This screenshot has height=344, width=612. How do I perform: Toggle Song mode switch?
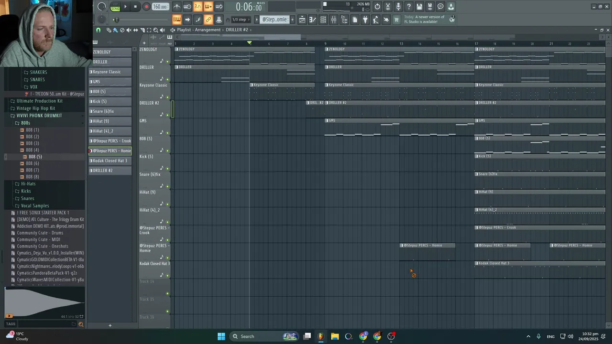tap(115, 7)
